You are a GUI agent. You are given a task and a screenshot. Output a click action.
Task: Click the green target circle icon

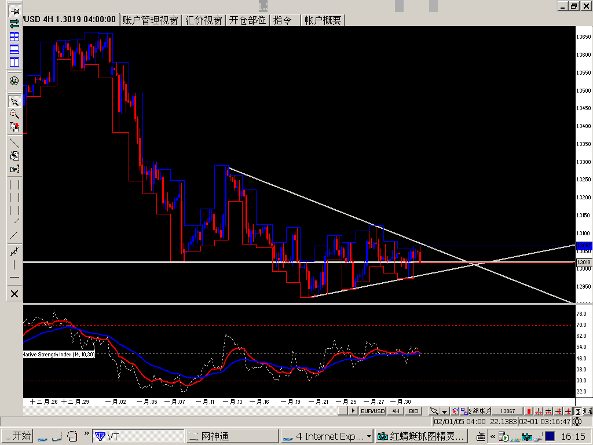point(14,81)
